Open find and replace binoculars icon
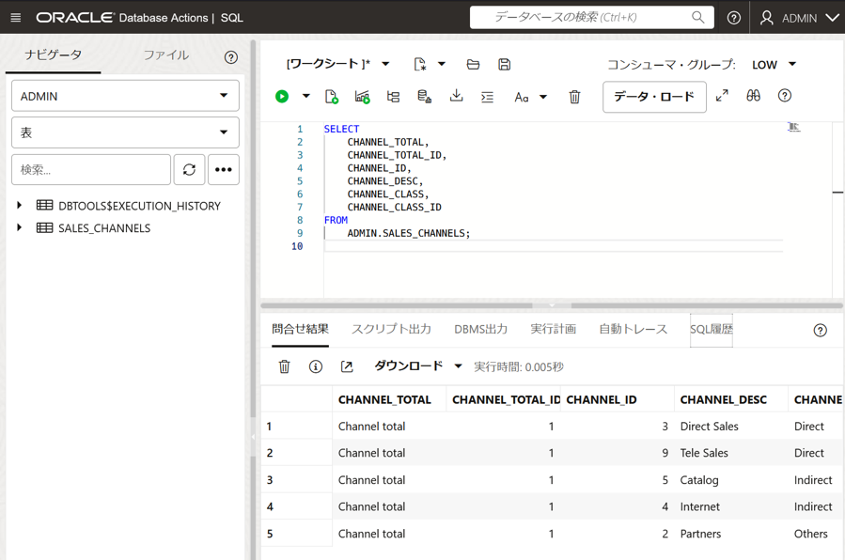Viewport: 845px width, 560px height. click(752, 96)
